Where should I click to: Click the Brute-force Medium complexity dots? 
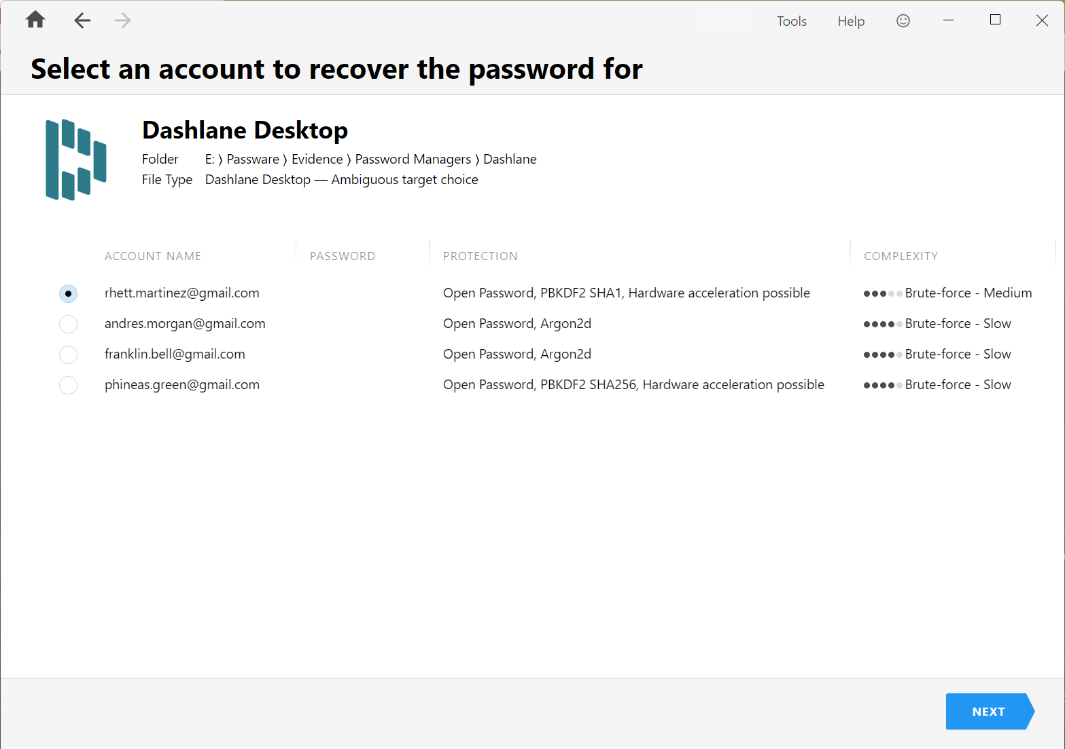pyautogui.click(x=881, y=293)
